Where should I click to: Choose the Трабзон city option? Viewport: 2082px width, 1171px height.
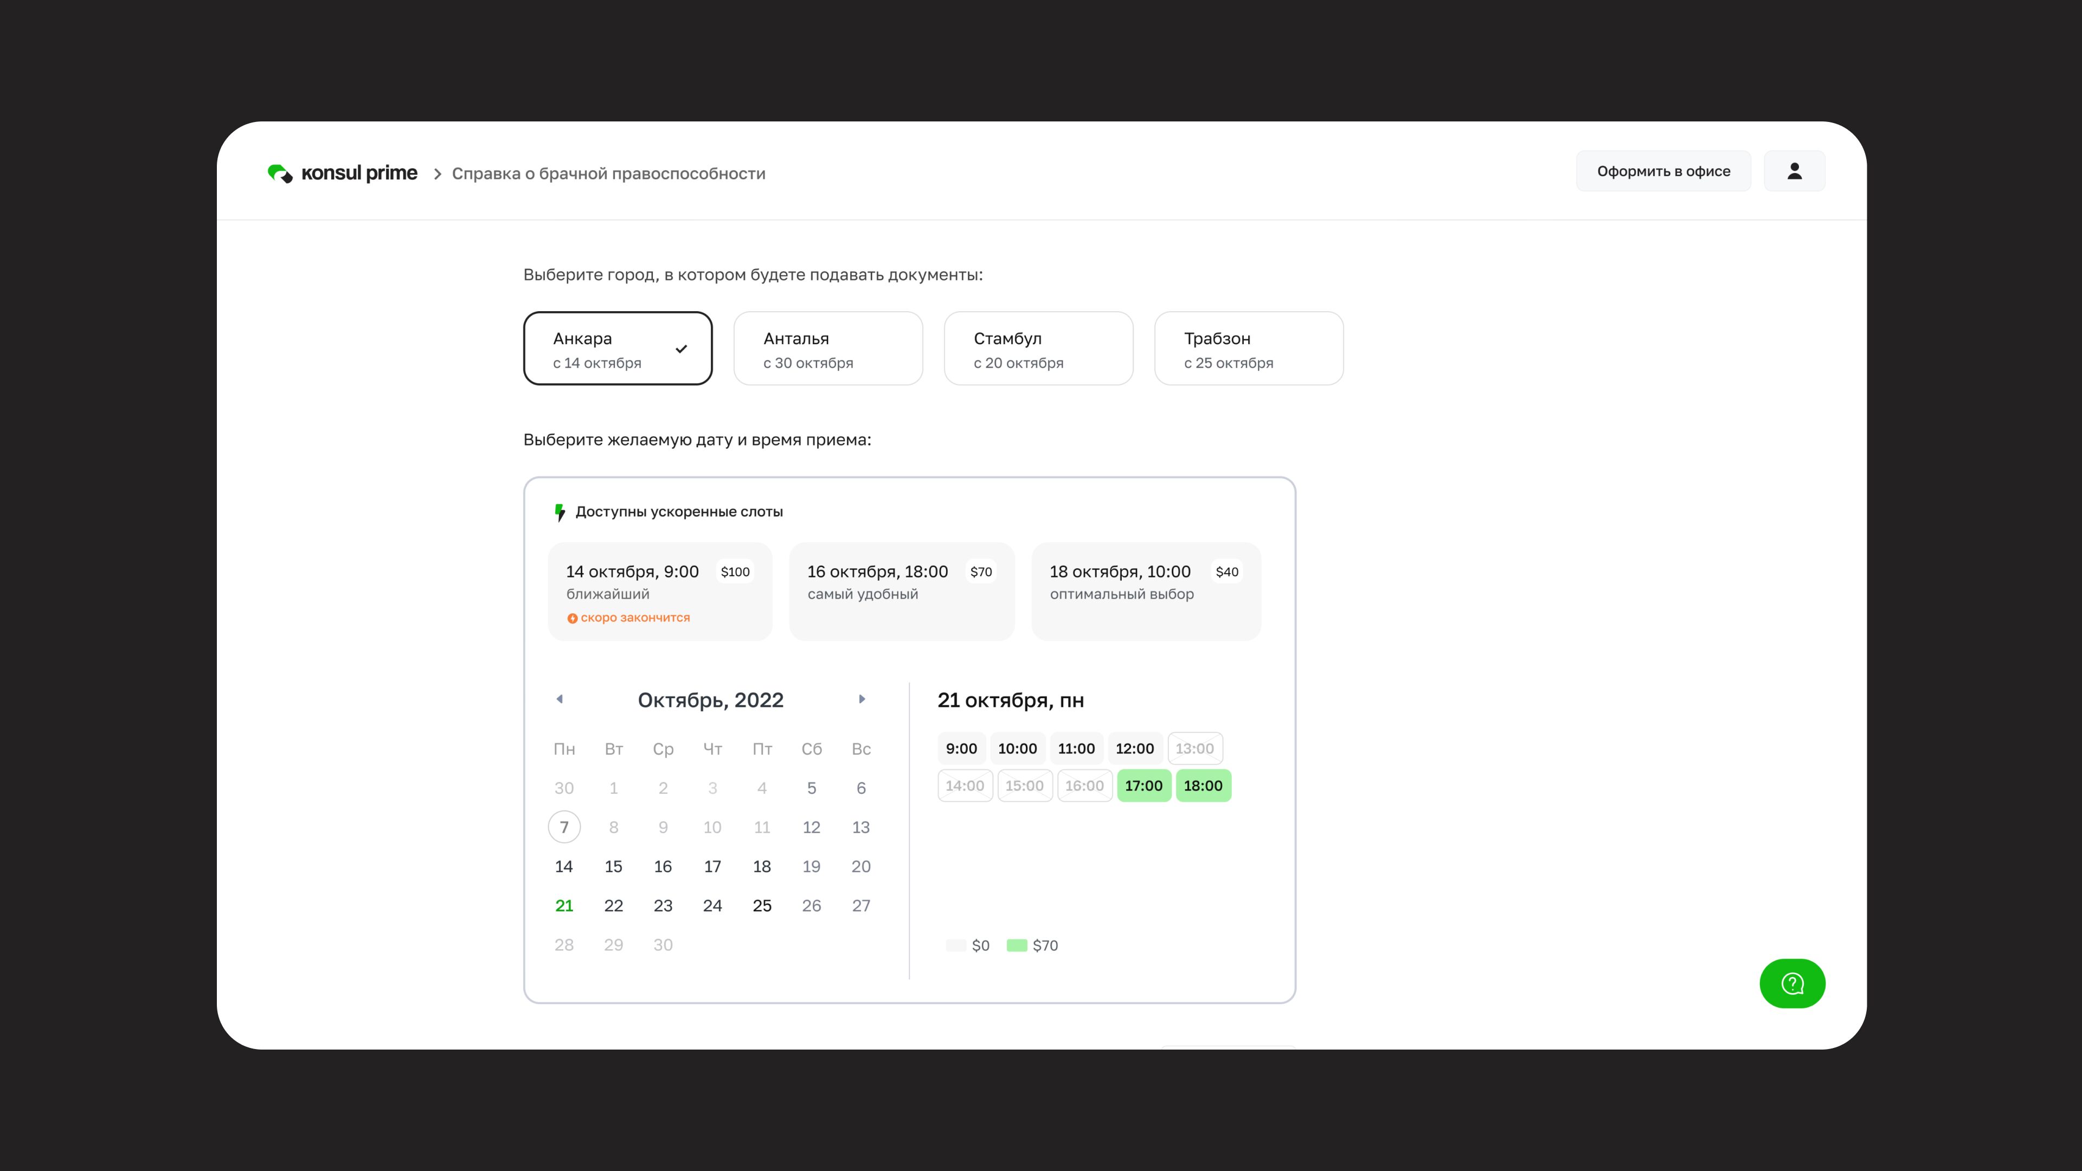pyautogui.click(x=1248, y=348)
